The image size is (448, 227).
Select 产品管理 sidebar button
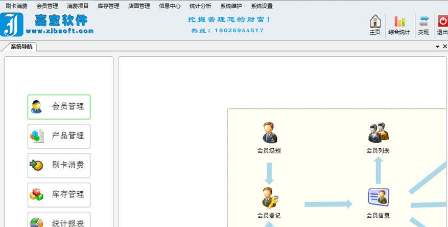coord(59,136)
